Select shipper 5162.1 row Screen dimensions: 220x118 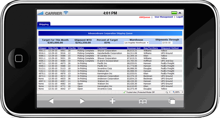tap(110, 71)
